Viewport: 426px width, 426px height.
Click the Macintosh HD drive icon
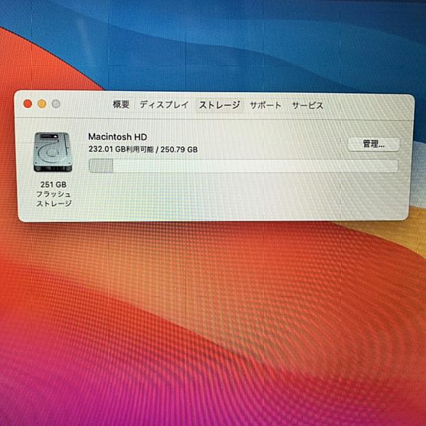53,152
